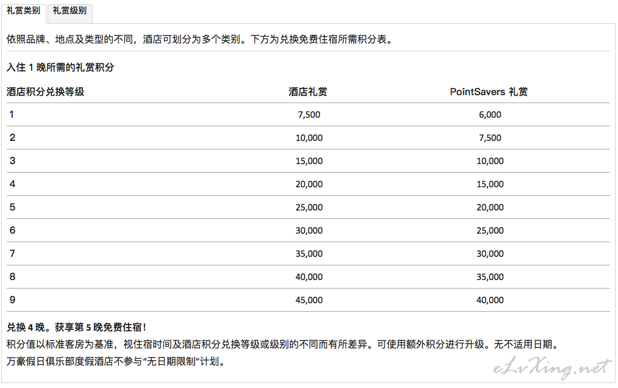Click the heading 入住 1 晚所需的礼赏积分
Screen dimensions: 618x388
click(60, 67)
